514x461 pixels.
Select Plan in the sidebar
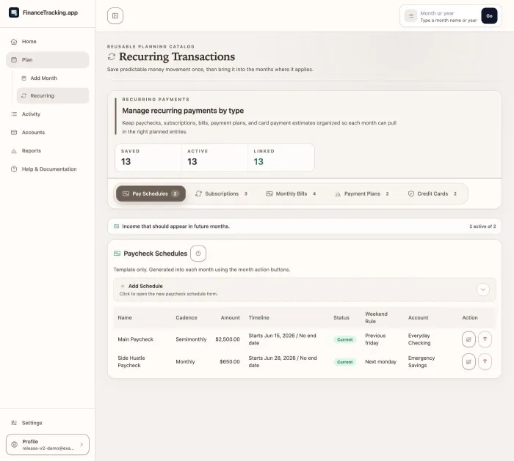48,60
